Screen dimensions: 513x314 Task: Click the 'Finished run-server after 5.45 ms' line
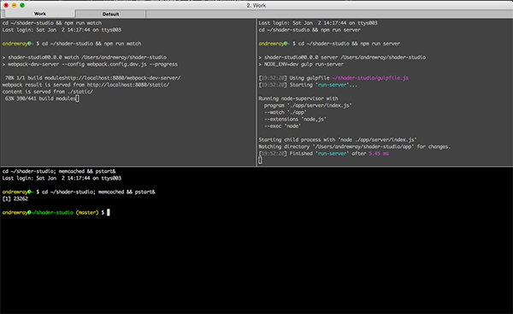point(323,153)
